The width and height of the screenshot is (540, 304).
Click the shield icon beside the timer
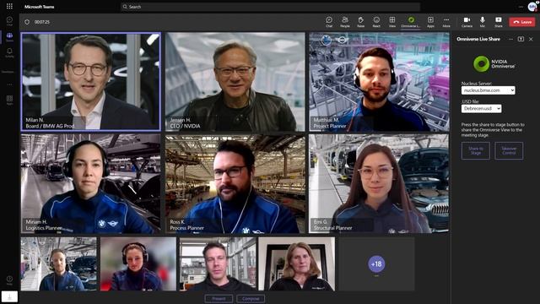click(27, 22)
